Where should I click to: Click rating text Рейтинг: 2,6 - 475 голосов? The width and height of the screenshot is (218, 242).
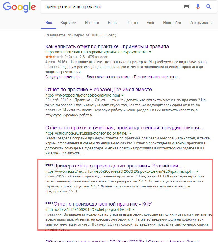86,57
